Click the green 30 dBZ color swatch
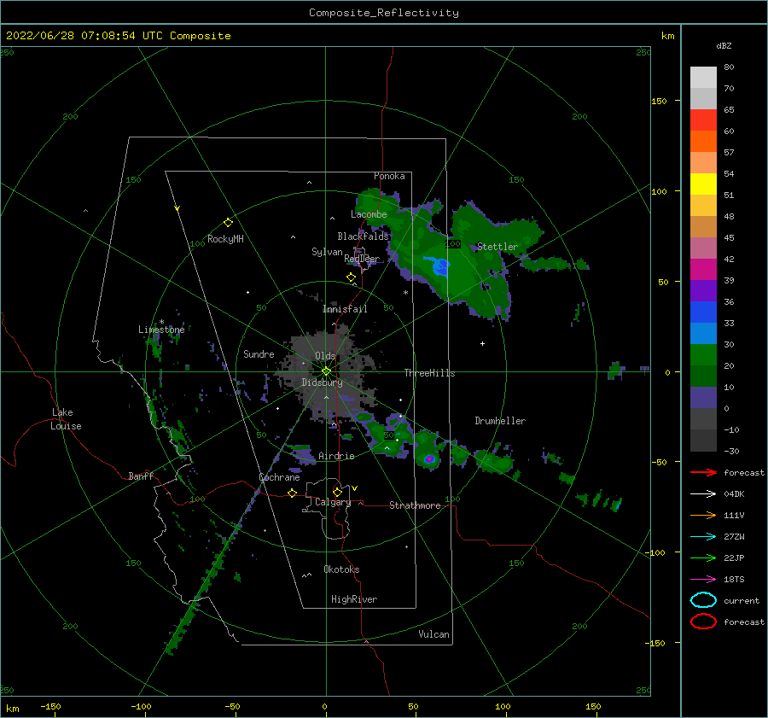Screen dimensions: 768x718 point(703,354)
